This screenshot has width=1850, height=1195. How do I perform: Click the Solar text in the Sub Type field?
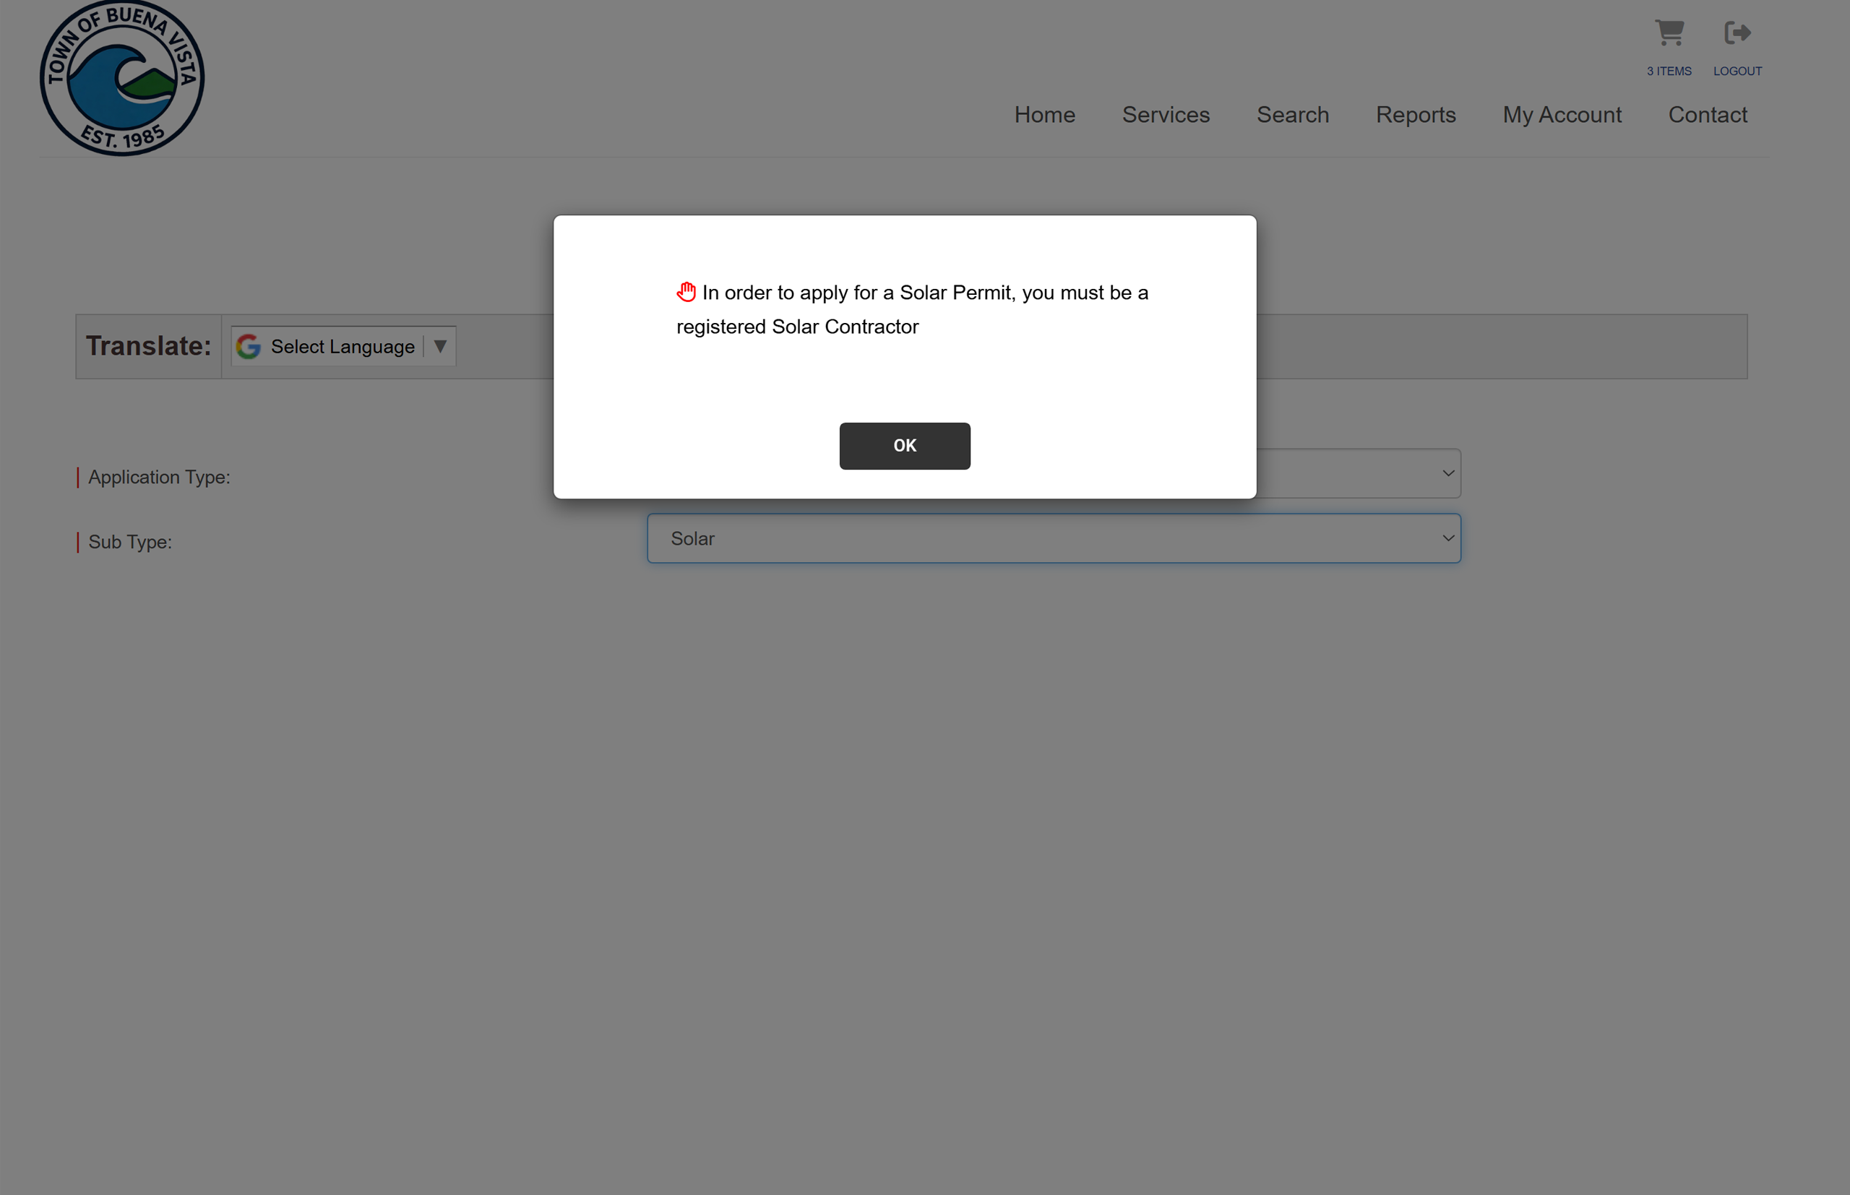coord(692,538)
